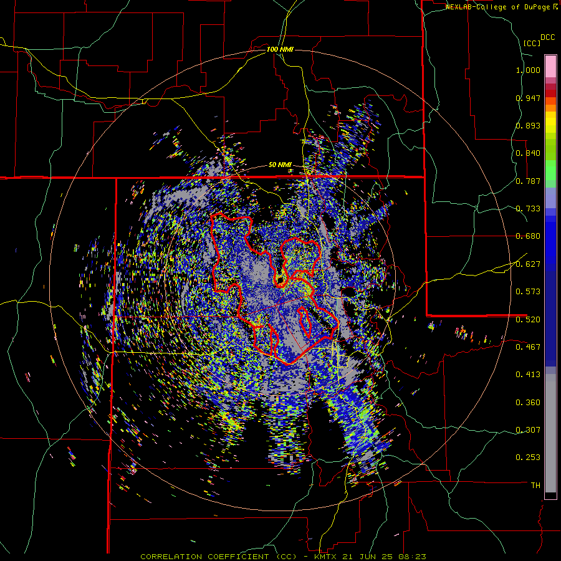Viewport: 561px width, 561px height.
Task: Pick the bright green color bar segment
Action: [550, 170]
